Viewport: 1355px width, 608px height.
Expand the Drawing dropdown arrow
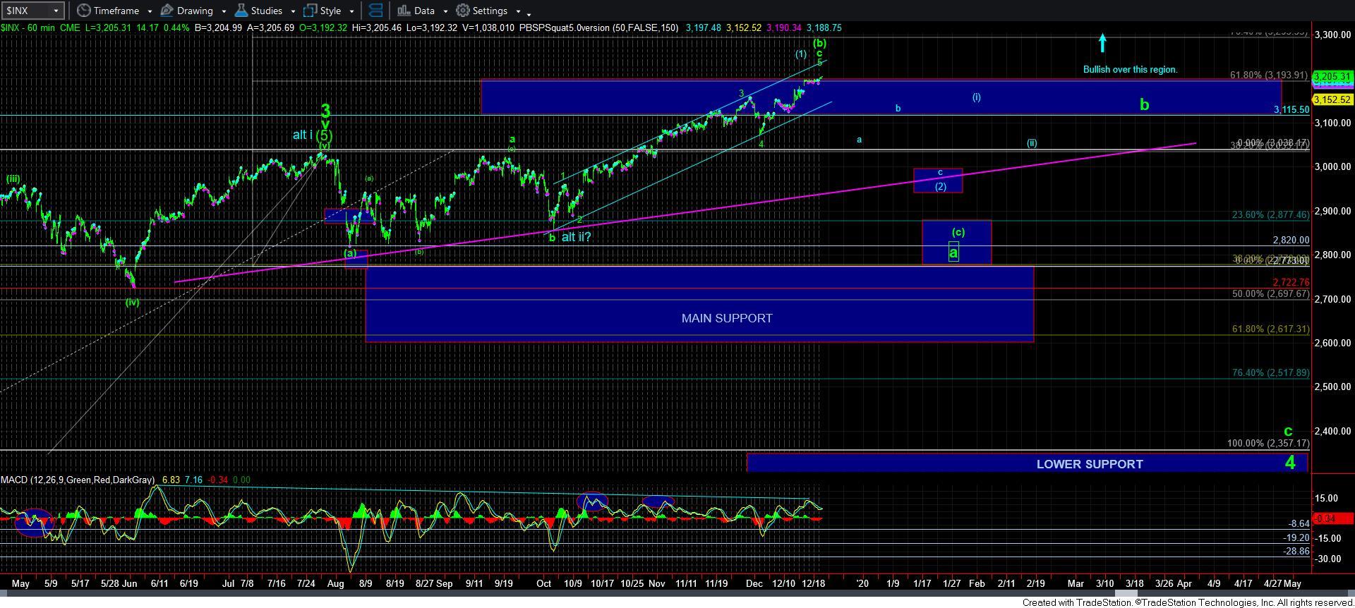(x=224, y=11)
